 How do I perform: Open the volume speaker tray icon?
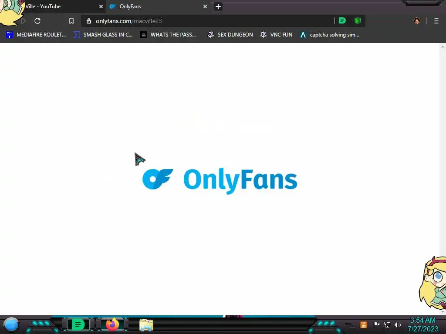click(x=397, y=324)
